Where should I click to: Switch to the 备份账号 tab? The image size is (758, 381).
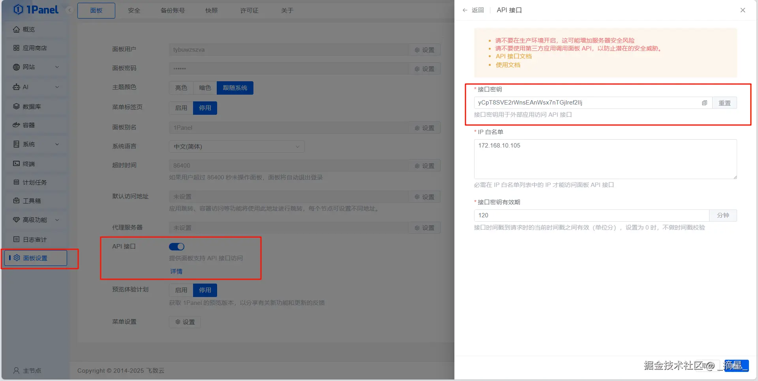point(173,11)
